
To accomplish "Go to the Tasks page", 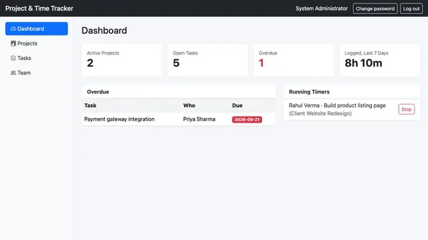I will (37, 58).
